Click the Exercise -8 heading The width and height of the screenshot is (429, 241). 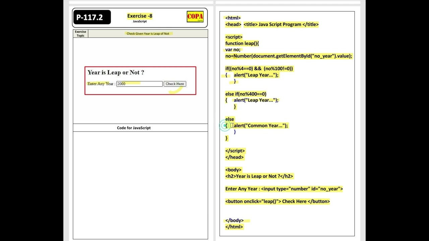click(x=140, y=16)
